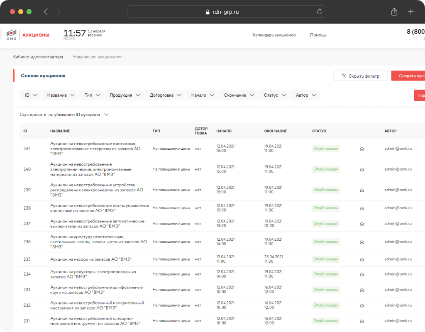
Task: Go back using the browser back arrow
Action: pos(46,12)
